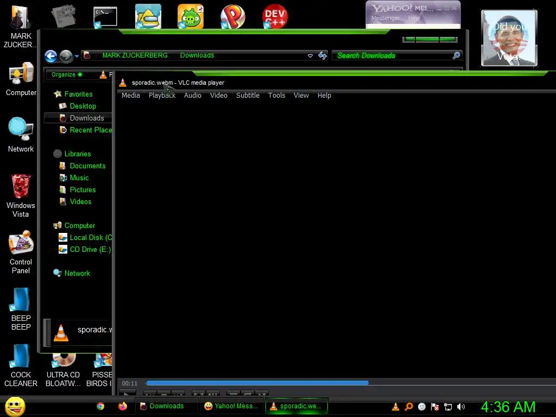Screen dimensions: 556x417
Task: Select Local Disk (C:) in navigation pane
Action: coord(91,238)
